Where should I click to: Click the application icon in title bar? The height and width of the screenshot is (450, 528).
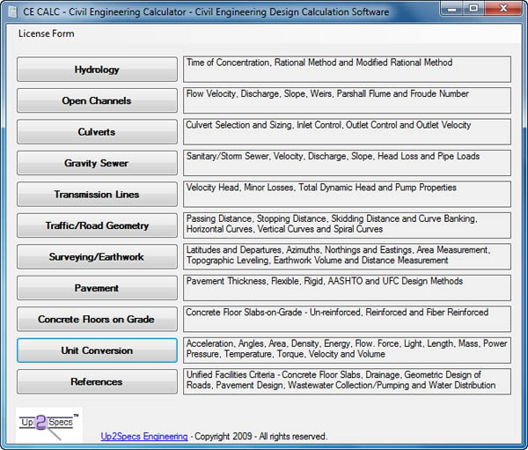coord(13,11)
